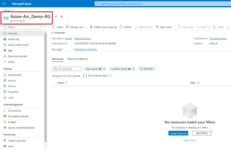Open the Manage view dropdown

pyautogui.click(x=76, y=27)
